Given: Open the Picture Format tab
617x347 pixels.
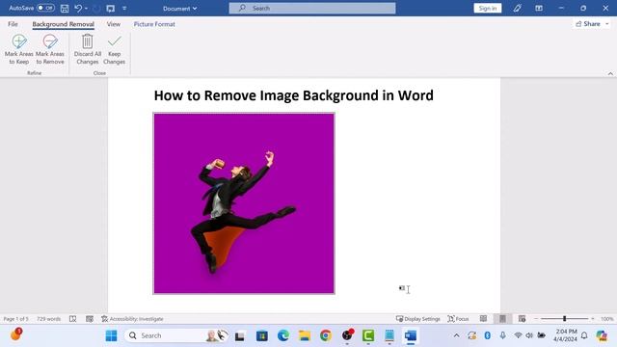Looking at the screenshot, I should (154, 24).
